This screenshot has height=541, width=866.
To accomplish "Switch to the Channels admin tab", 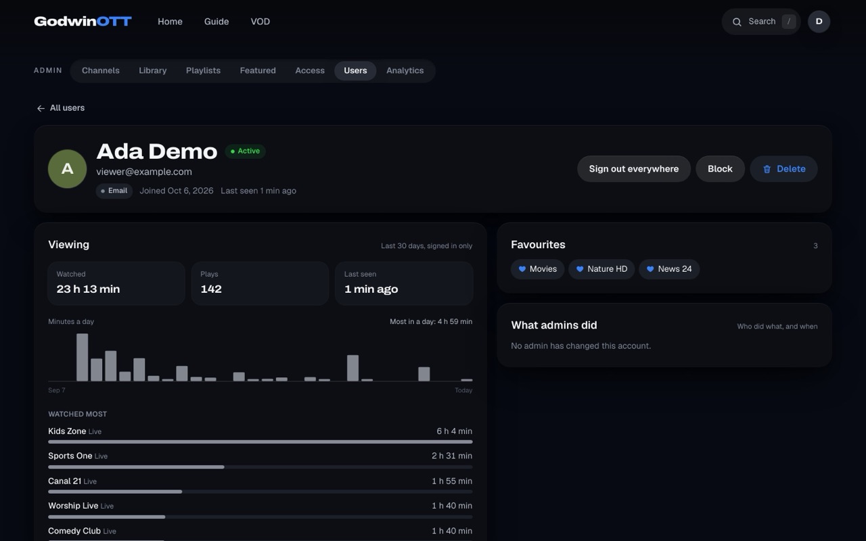I will [x=101, y=70].
